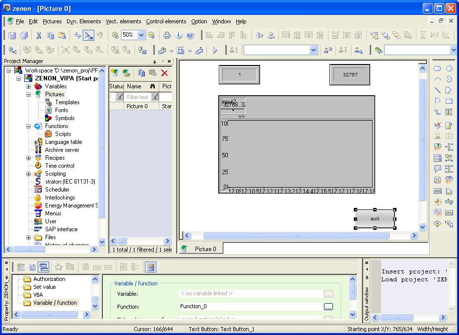The height and width of the screenshot is (335, 459).
Task: Click the browse button next to Function_0
Action: [328, 307]
